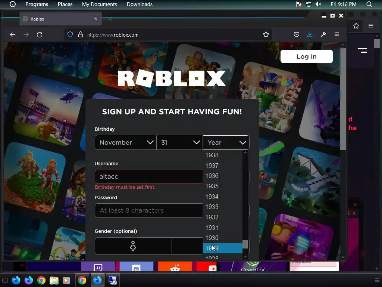Open the Places menu
Viewport: 382px width, 287px height.
point(65,4)
